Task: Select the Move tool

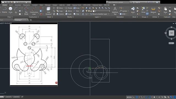Action: click(60, 8)
